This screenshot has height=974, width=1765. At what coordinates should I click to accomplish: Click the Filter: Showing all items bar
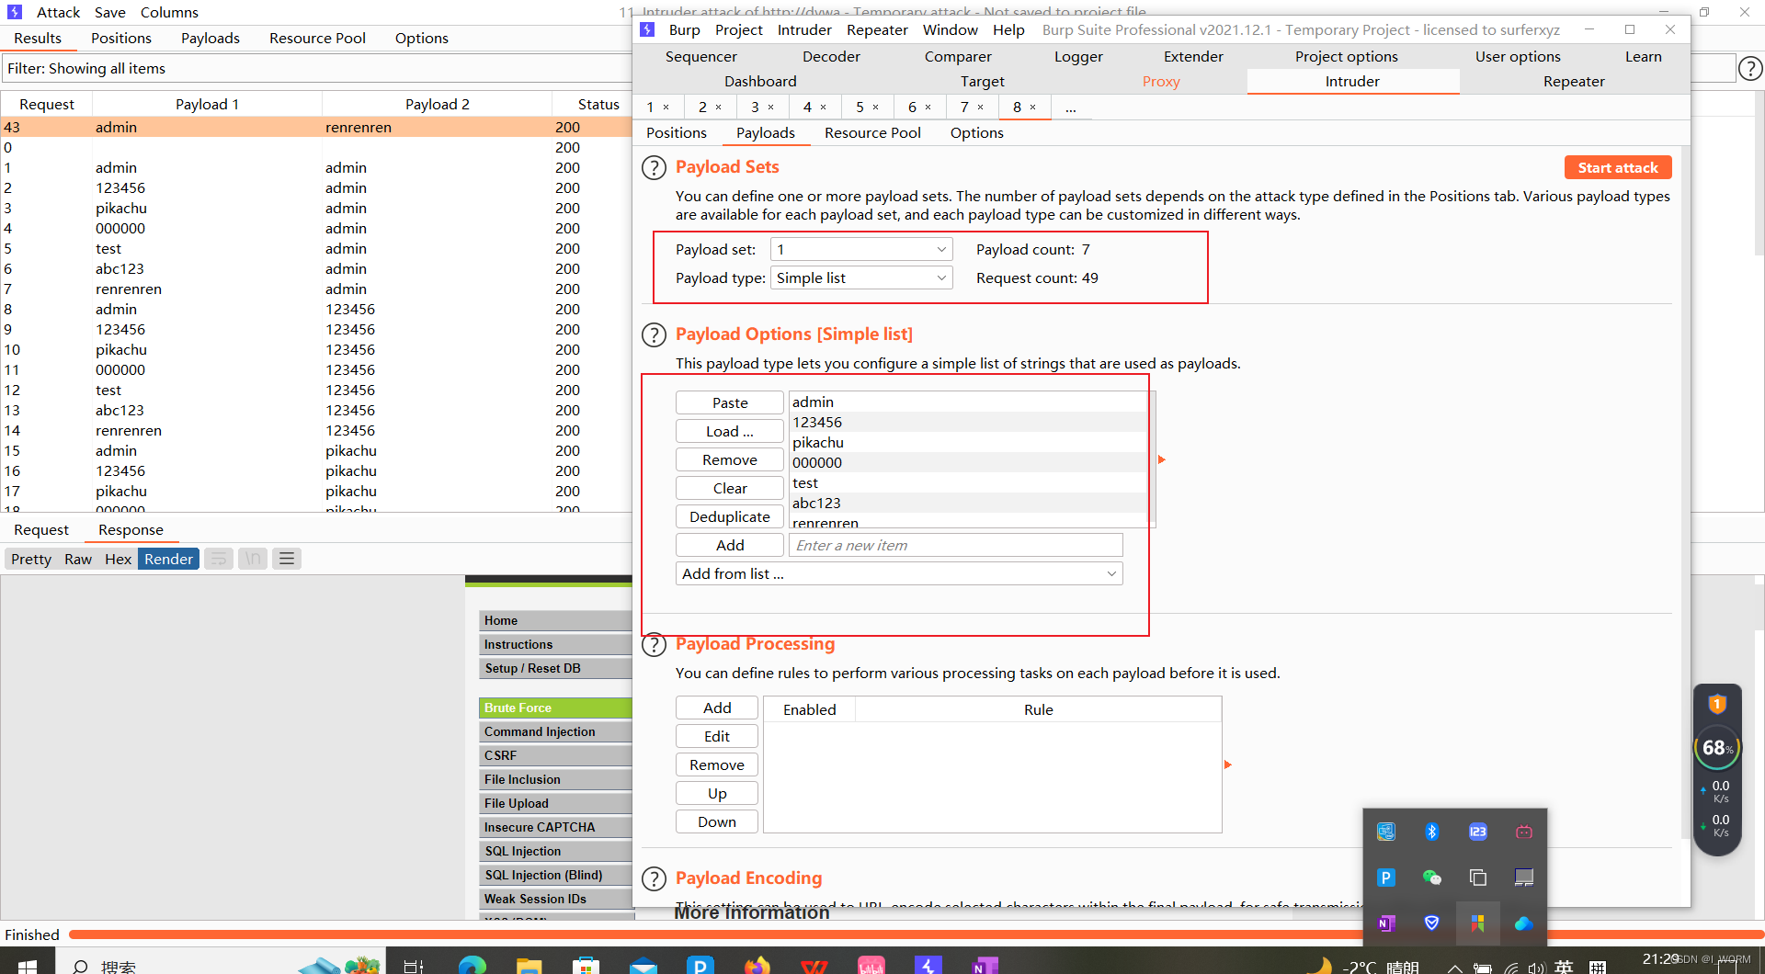(x=316, y=69)
